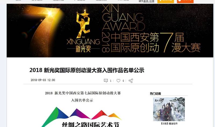215x127 pixels.
Task: Click the 新光奖 gold logo text in banner
Action: (83, 49)
